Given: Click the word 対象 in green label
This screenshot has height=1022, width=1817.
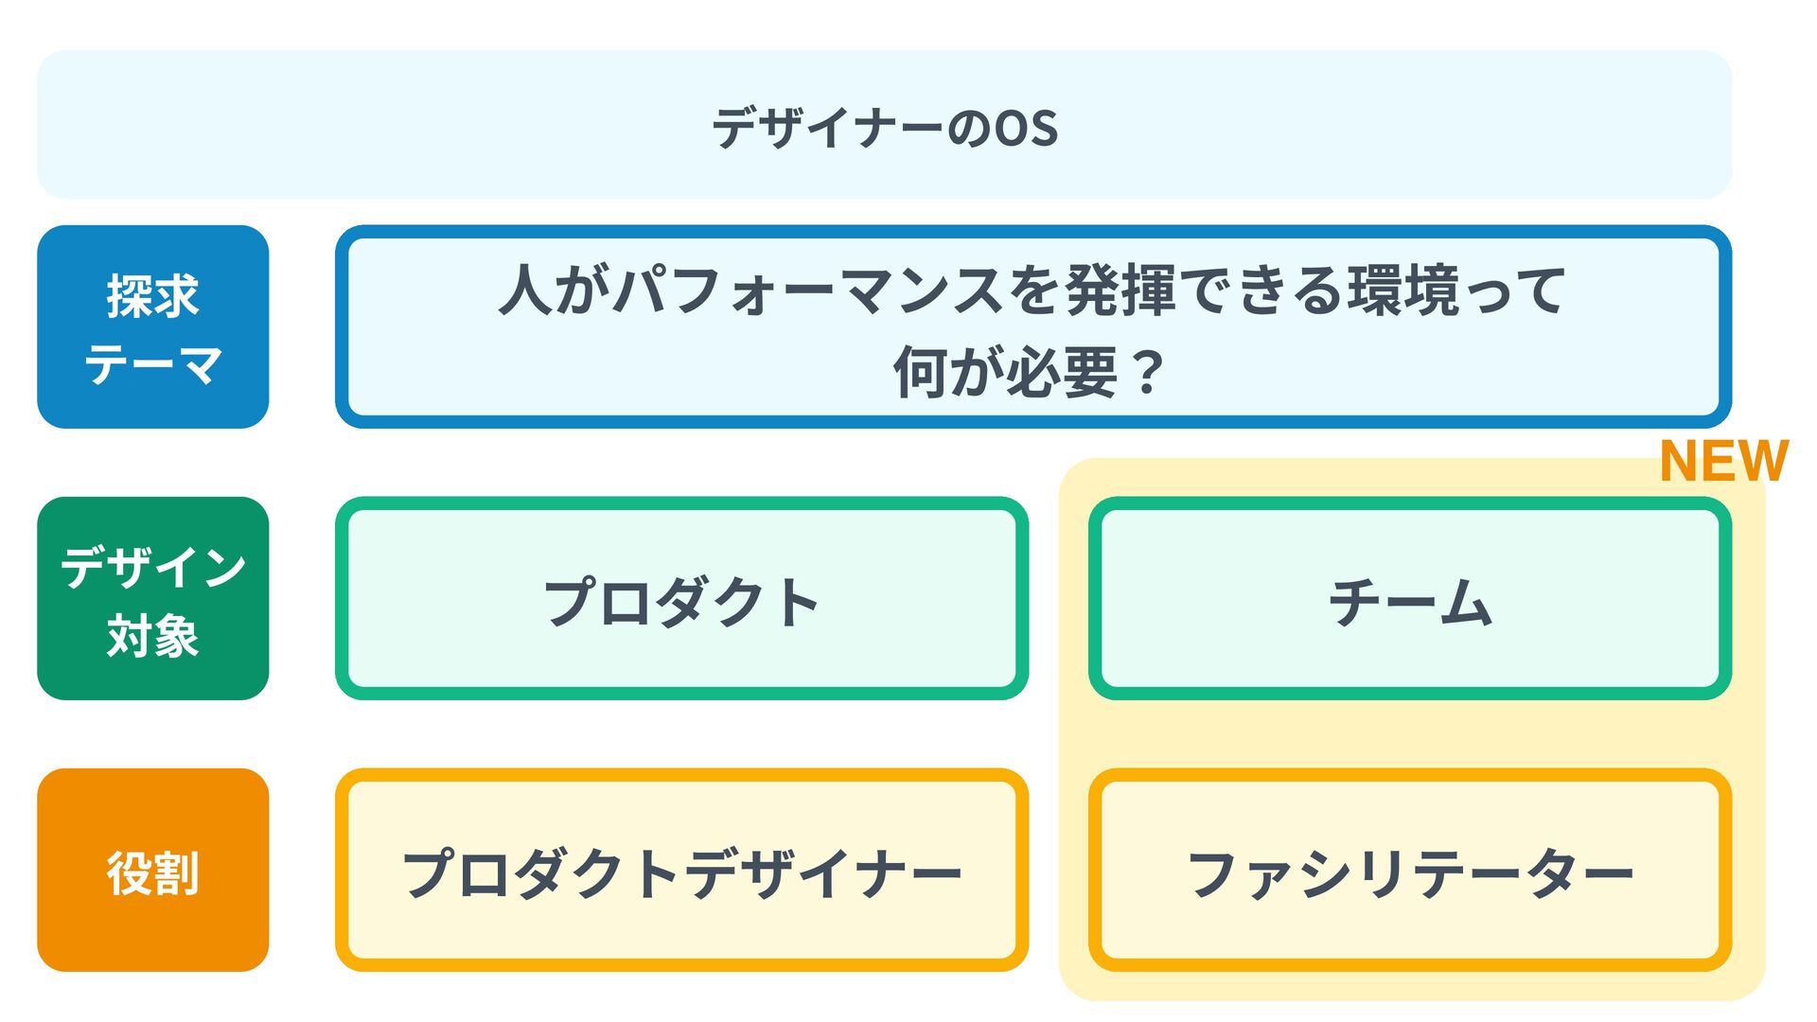Looking at the screenshot, I should coord(152,635).
